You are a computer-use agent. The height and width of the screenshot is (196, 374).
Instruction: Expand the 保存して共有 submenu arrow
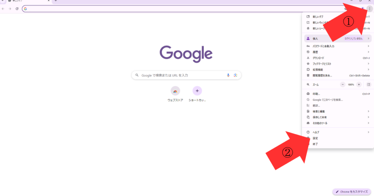(369, 117)
